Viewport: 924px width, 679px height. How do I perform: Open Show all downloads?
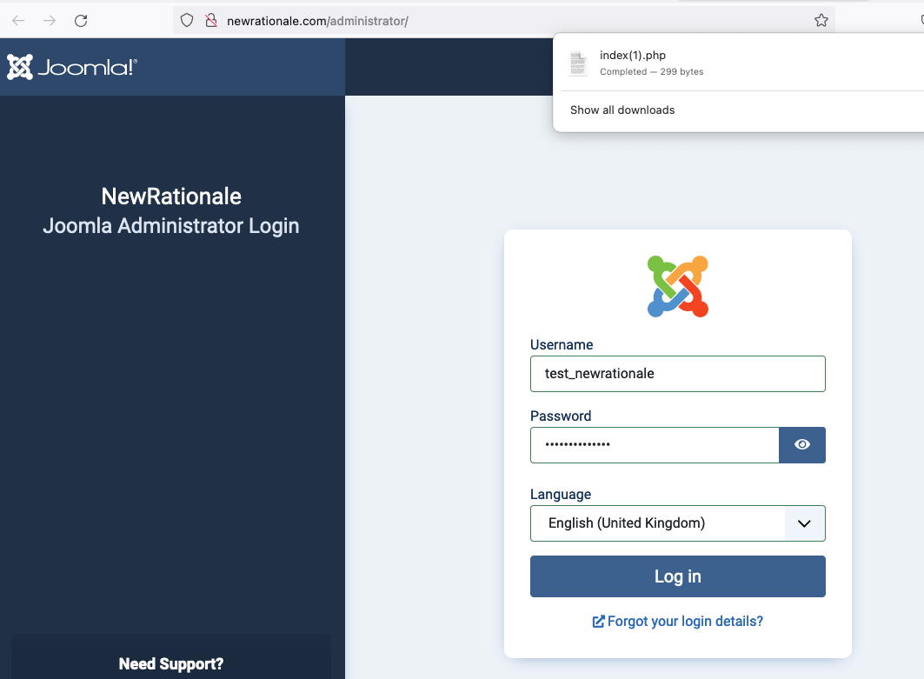[x=622, y=110]
